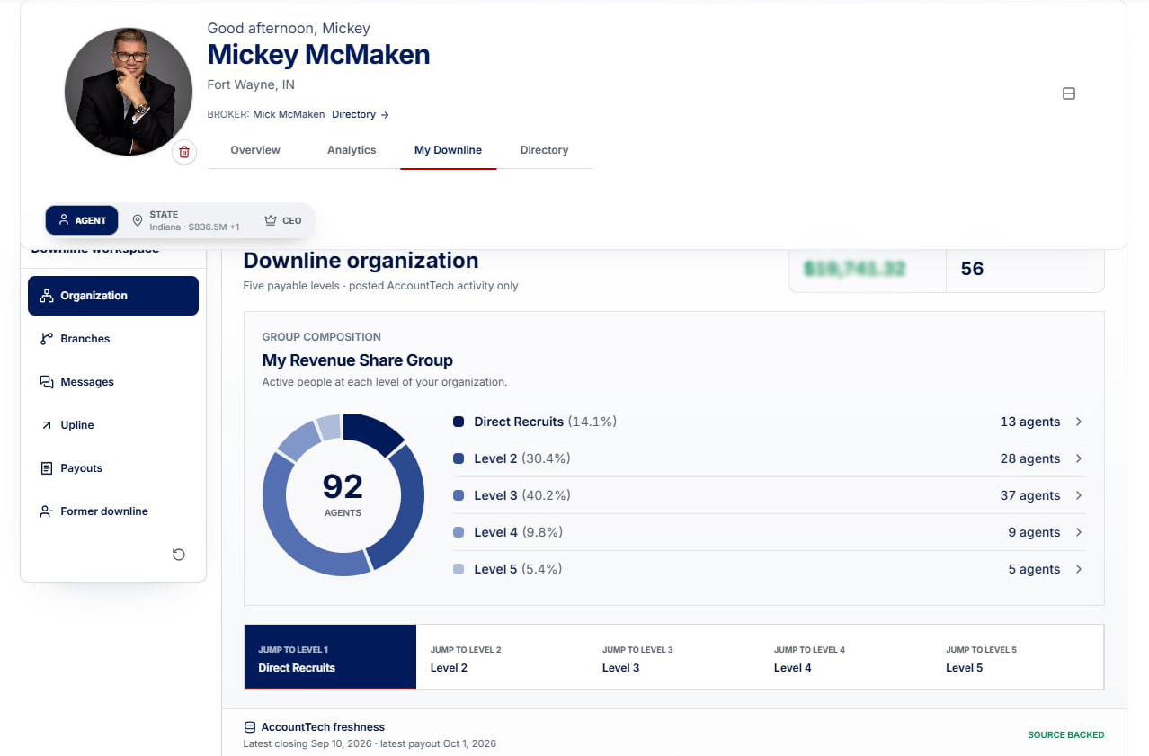Viewport: 1149px width, 756px height.
Task: Click the Downline organization heading
Action: (361, 261)
